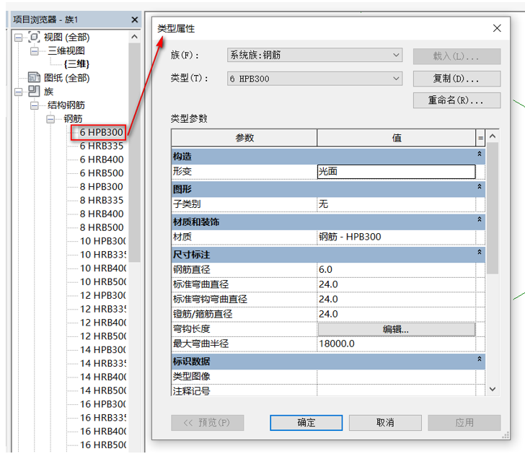525x459 pixels.
Task: Collapse the 构造 parameter group
Action: tap(480, 156)
